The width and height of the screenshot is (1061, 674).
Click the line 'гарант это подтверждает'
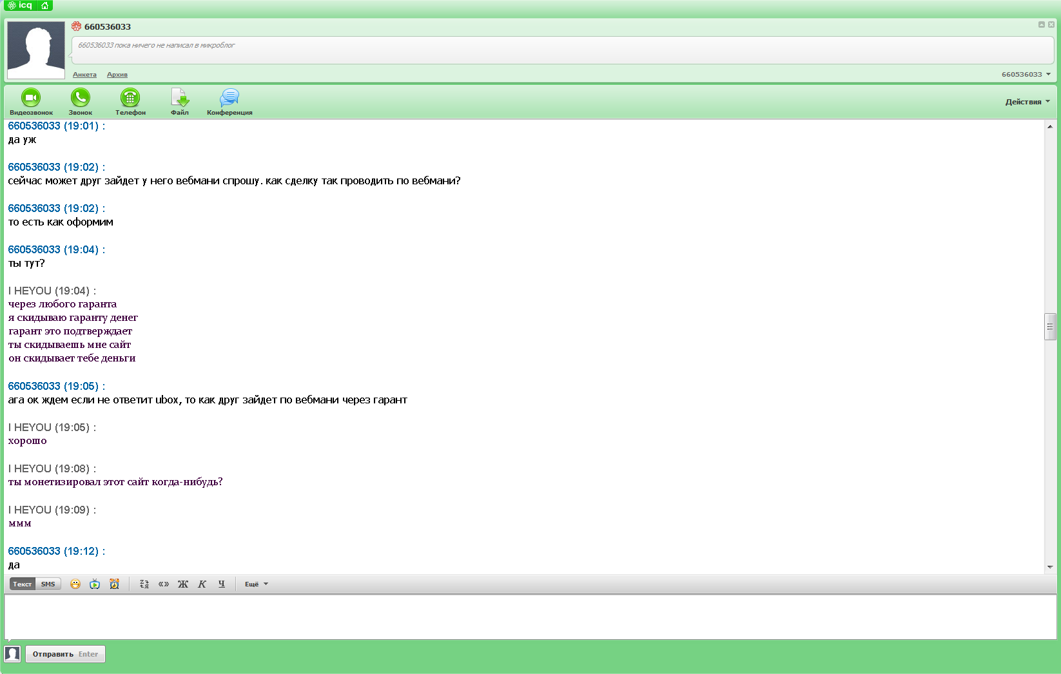pyautogui.click(x=70, y=331)
